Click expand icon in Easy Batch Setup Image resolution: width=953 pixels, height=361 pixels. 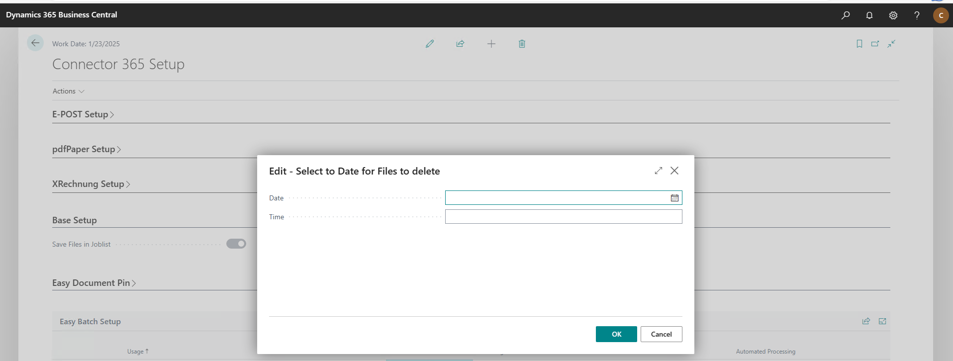pyautogui.click(x=882, y=321)
